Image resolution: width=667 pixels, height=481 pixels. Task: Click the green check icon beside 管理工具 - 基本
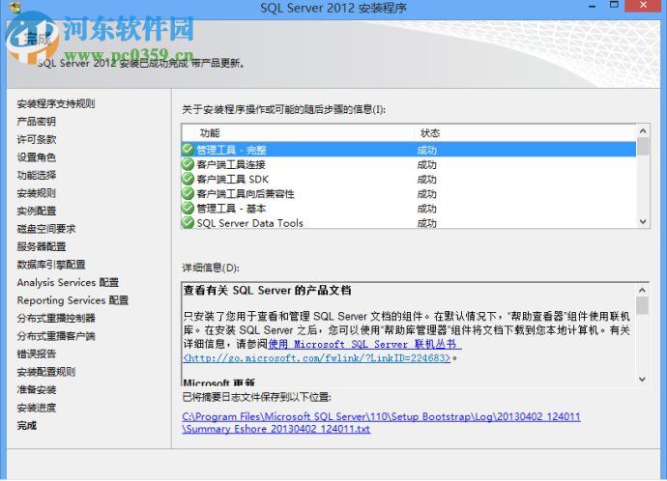188,209
